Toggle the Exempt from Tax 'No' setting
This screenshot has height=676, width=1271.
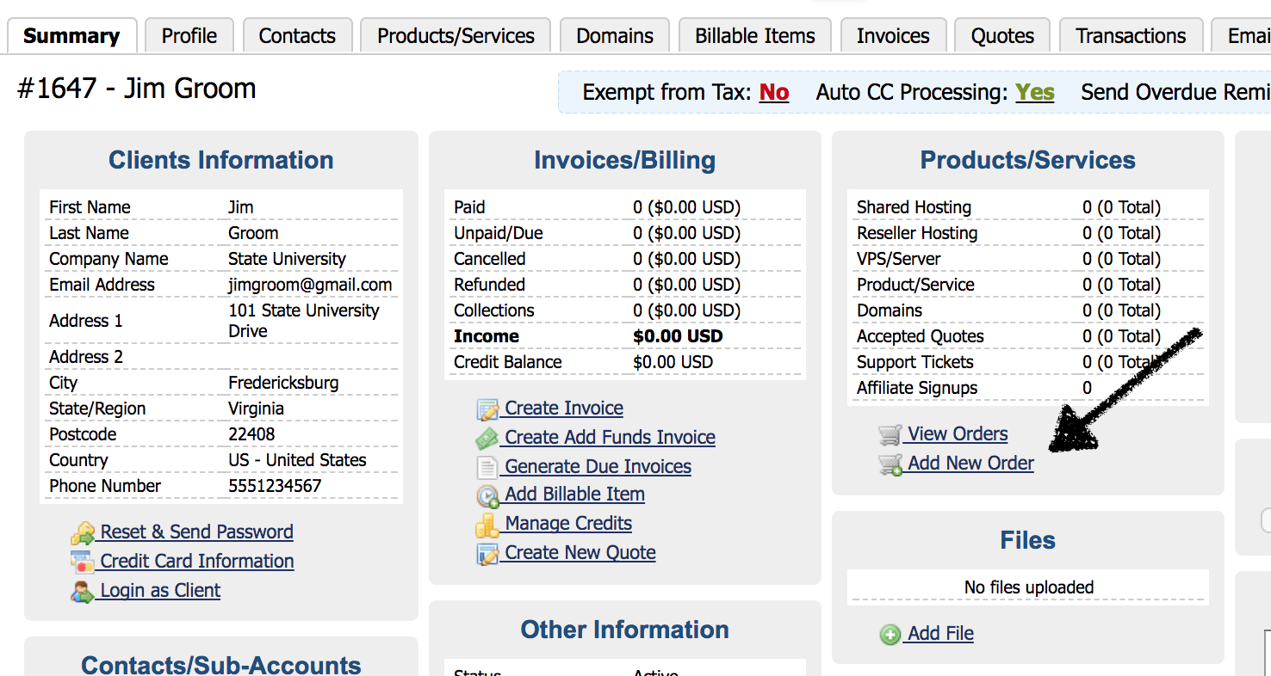coord(773,92)
